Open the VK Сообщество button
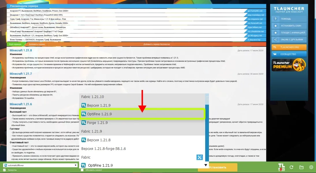 [289, 54]
